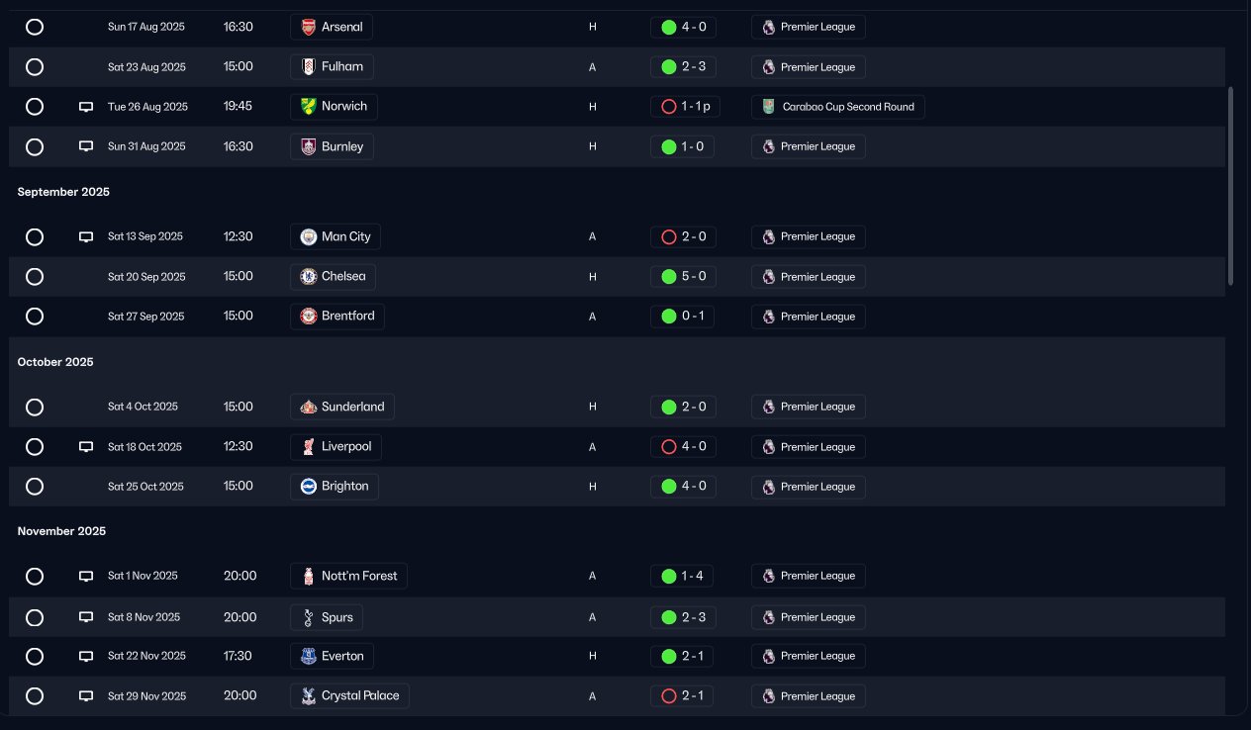Select the radio circle for Sunderland fixture
Viewport: 1251px width, 730px height.
coord(35,407)
